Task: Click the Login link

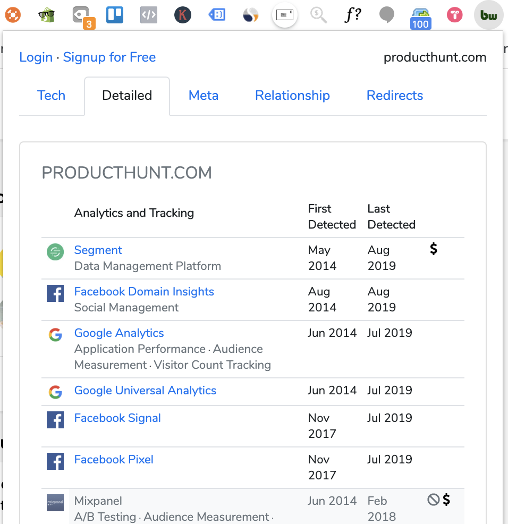Action: click(x=36, y=57)
